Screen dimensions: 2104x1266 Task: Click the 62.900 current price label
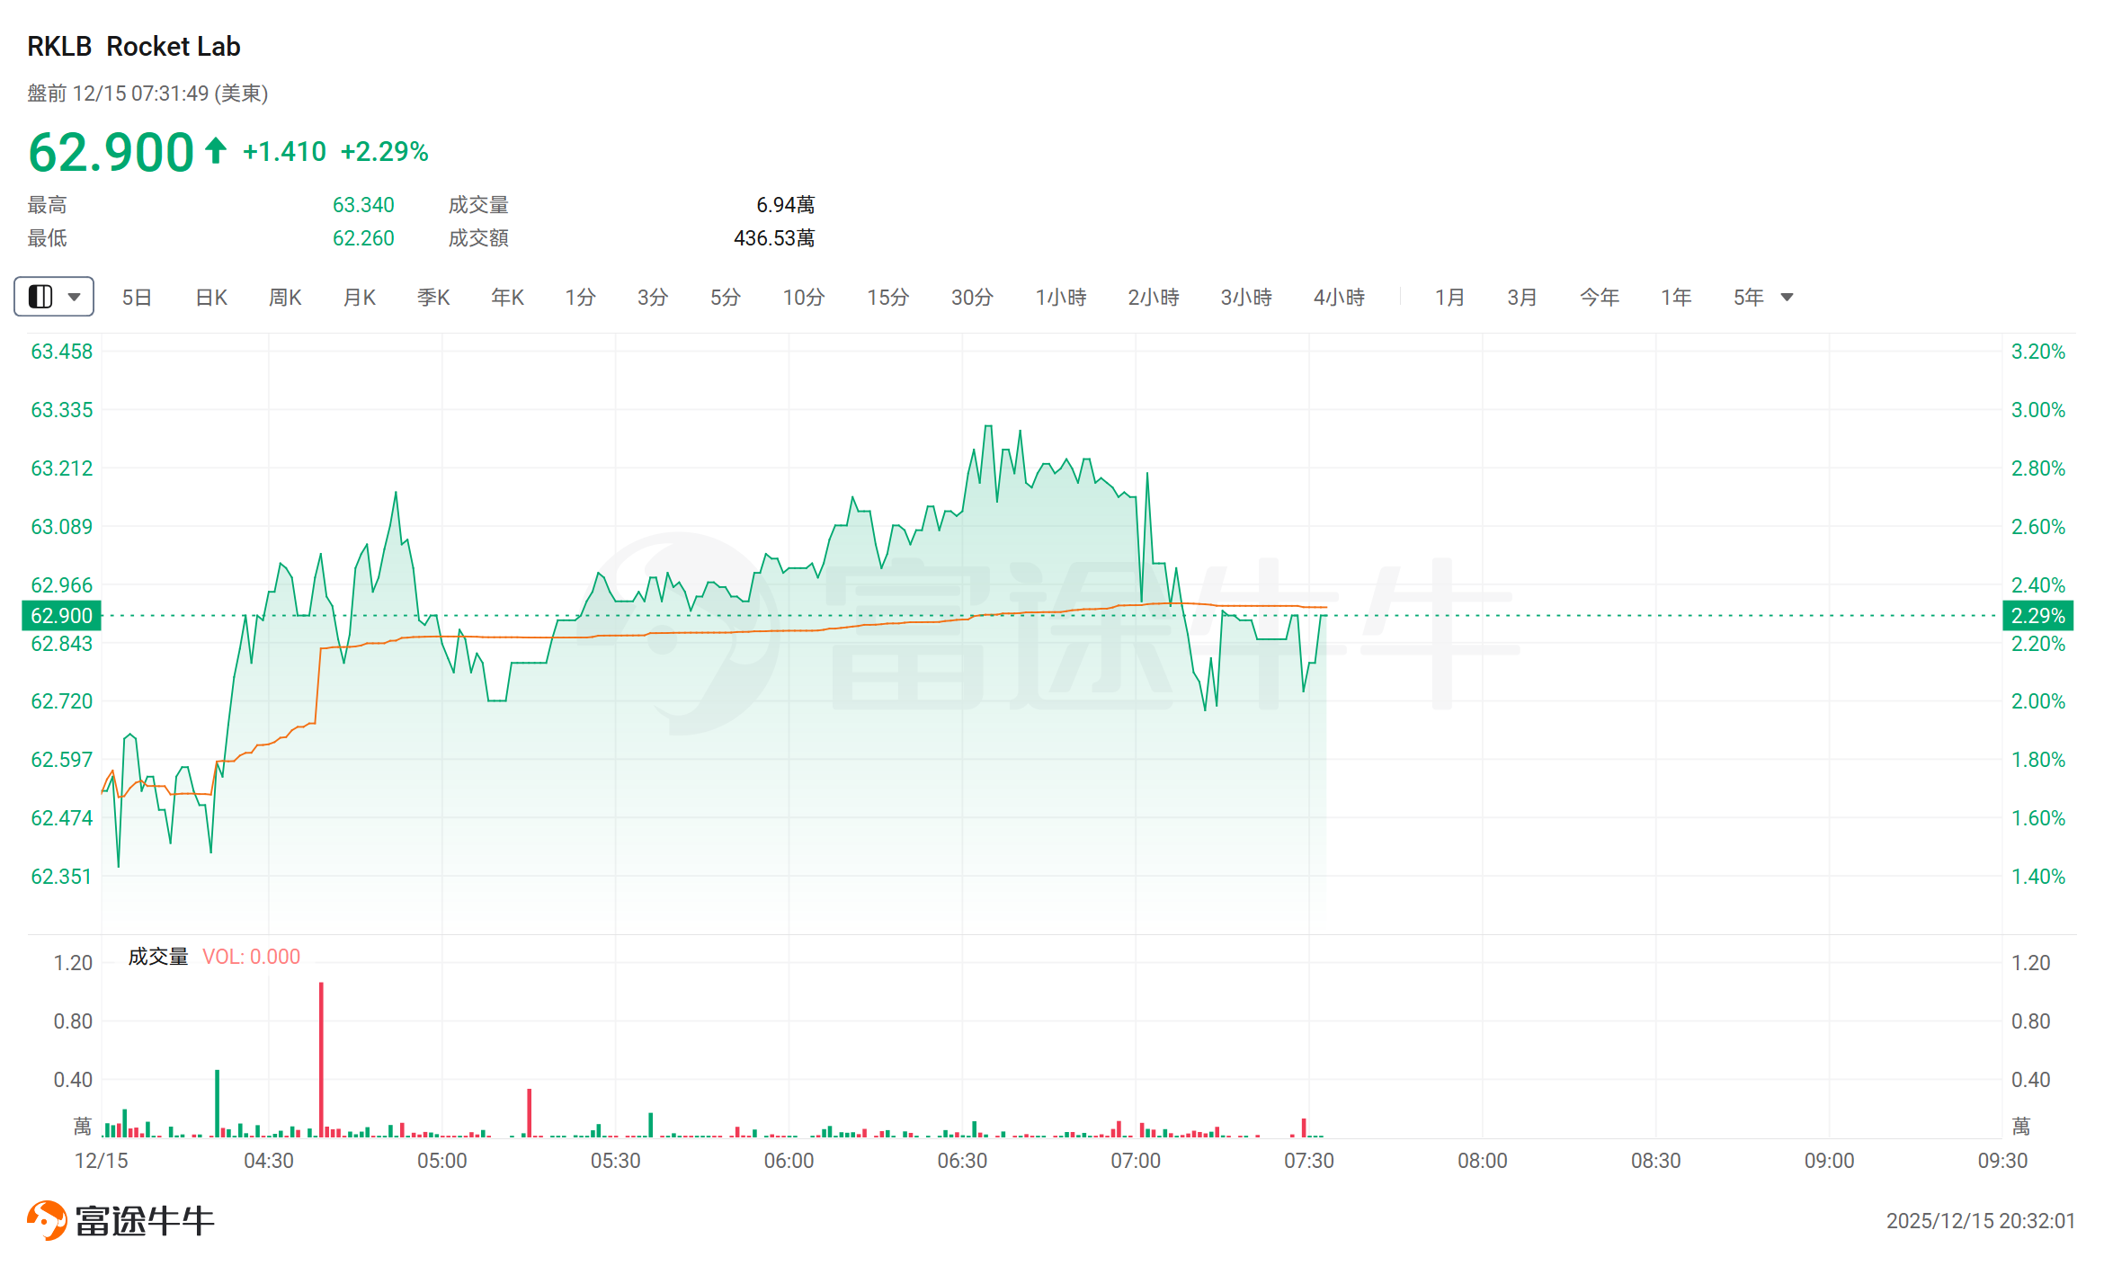click(61, 616)
